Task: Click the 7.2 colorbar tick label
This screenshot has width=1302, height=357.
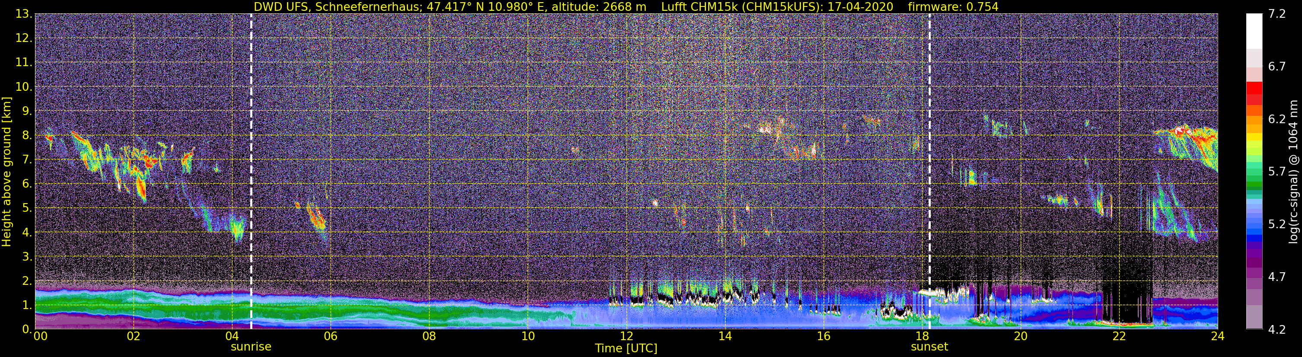Action: pyautogui.click(x=1277, y=14)
